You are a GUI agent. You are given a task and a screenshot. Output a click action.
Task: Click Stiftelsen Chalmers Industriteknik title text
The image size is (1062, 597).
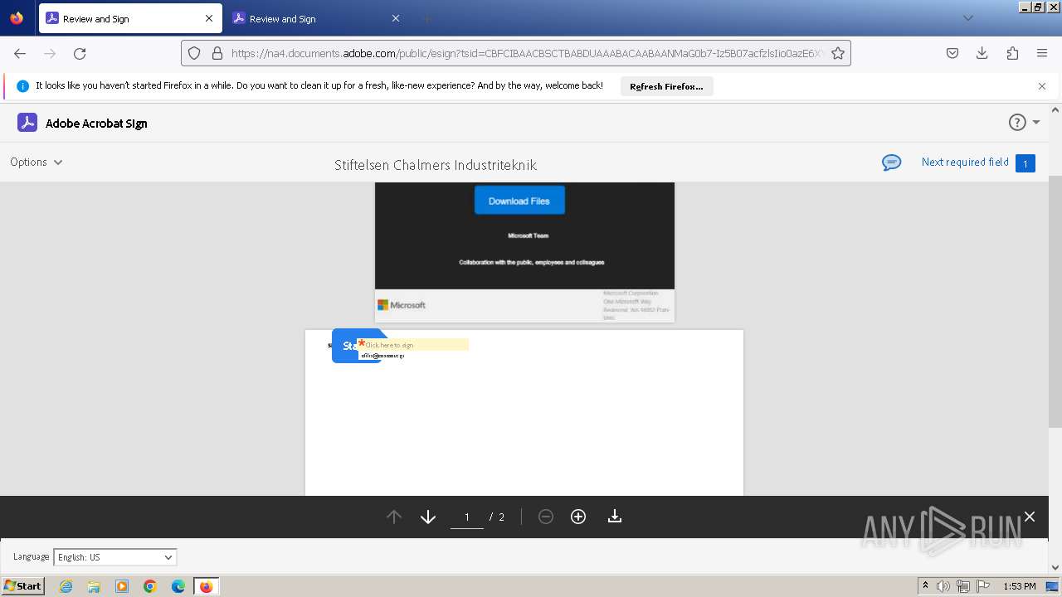[x=436, y=165]
